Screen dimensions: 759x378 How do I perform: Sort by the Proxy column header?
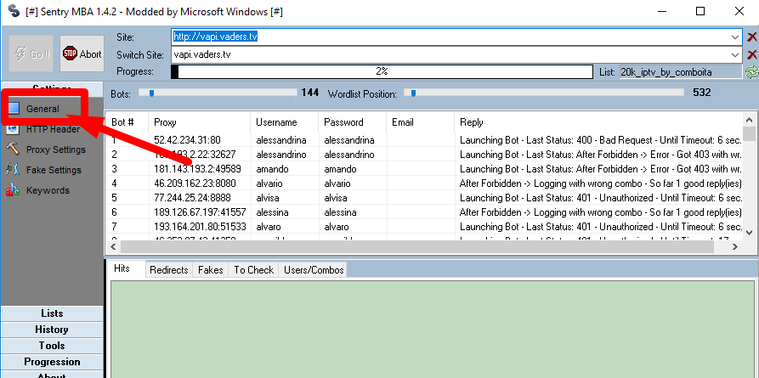tap(200, 122)
